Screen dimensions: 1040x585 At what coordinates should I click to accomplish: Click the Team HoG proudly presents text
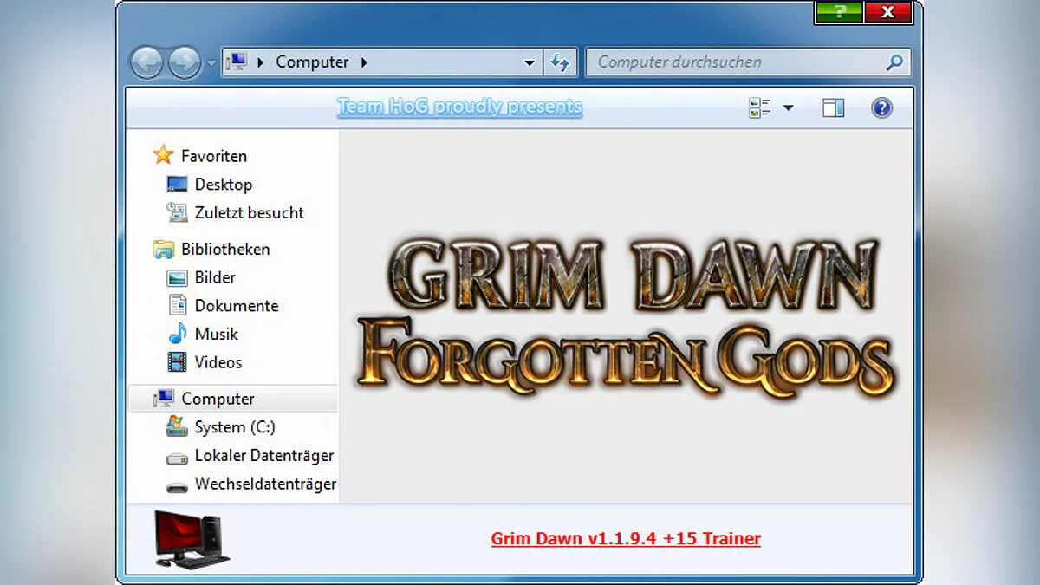pyautogui.click(x=459, y=107)
